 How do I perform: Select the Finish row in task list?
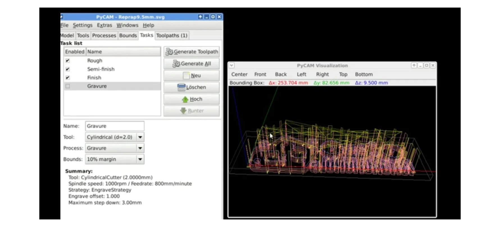[94, 78]
